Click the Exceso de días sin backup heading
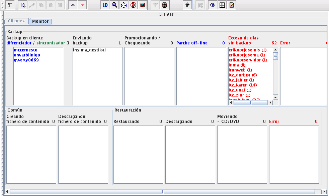The image size is (329, 196). [x=243, y=40]
